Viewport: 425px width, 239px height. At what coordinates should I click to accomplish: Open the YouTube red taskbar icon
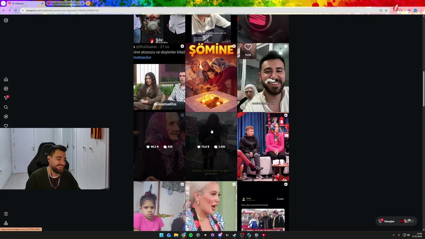coord(264,235)
